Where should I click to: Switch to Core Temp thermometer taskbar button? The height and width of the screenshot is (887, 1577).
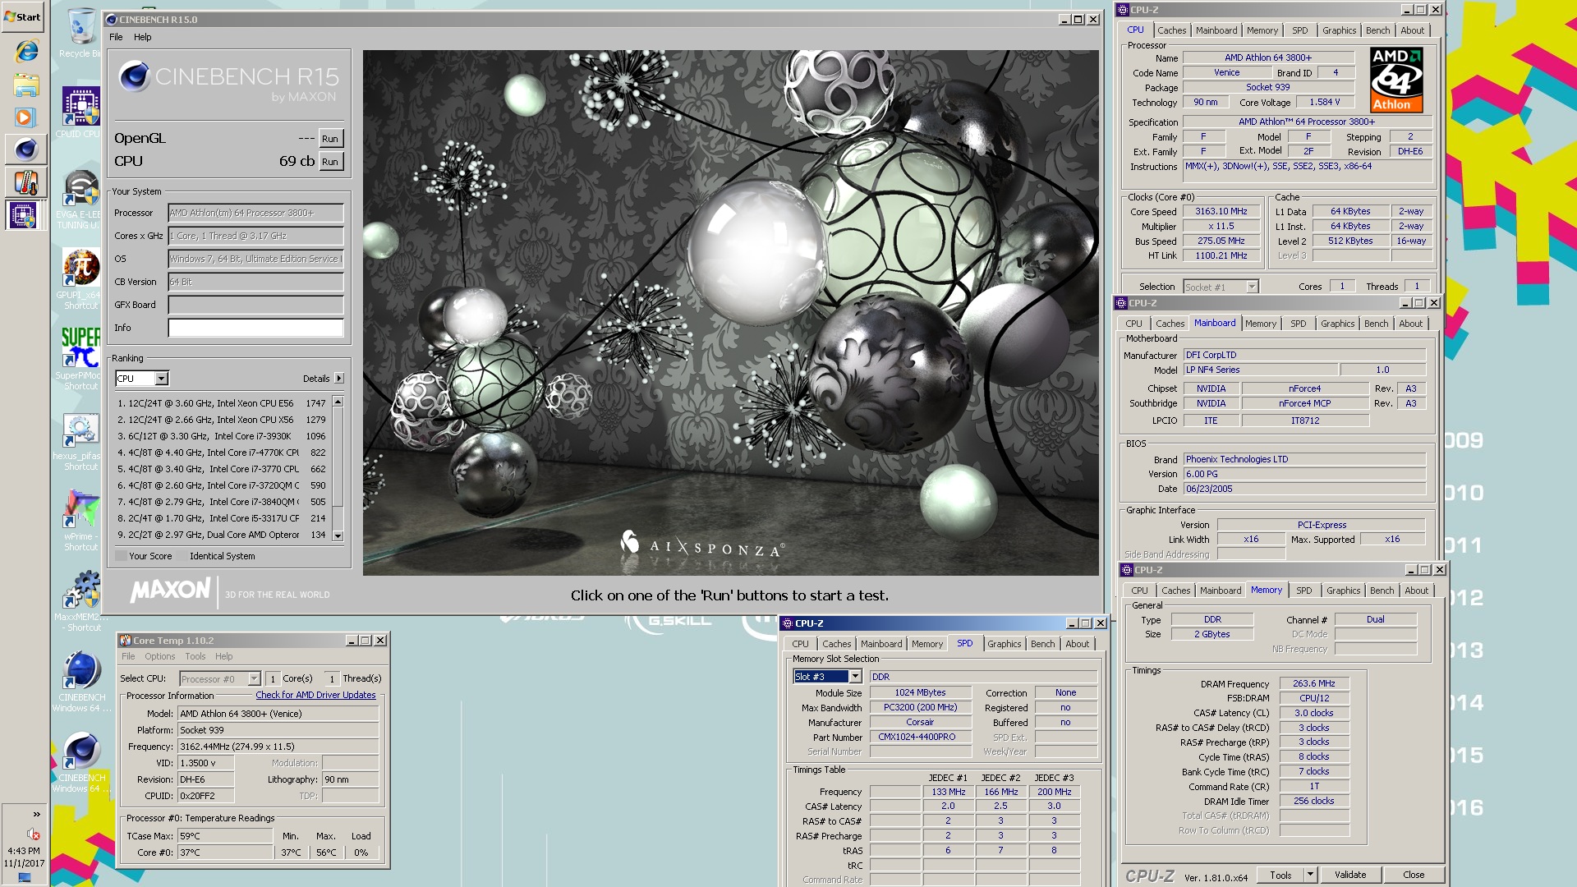[25, 182]
